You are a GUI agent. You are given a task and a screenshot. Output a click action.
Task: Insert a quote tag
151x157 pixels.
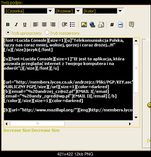tap(131, 24)
